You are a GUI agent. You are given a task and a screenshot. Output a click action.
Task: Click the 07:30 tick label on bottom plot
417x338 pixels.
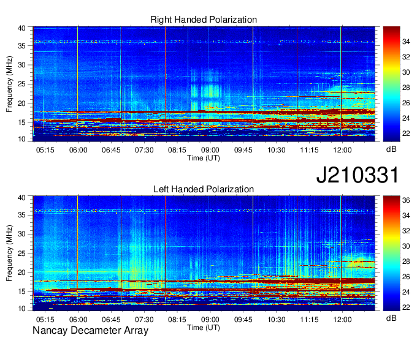tap(144, 320)
